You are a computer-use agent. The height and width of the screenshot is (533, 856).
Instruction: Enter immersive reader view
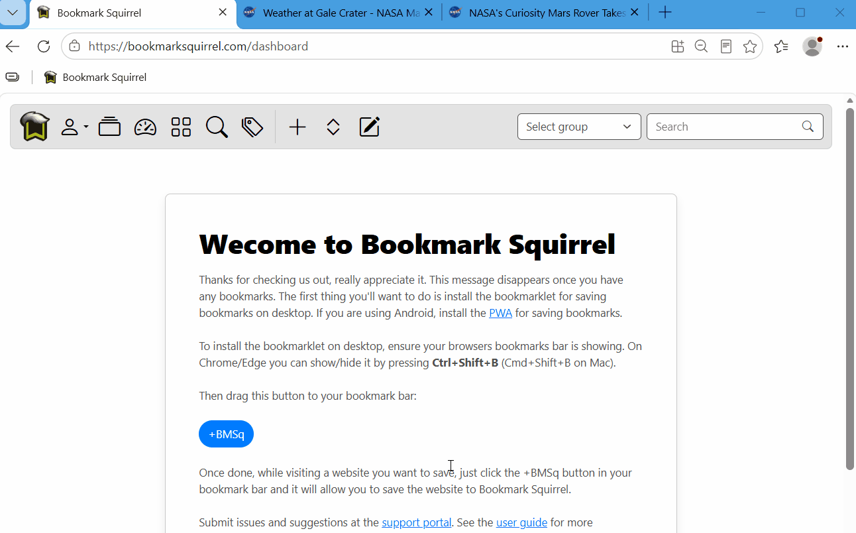pos(726,46)
